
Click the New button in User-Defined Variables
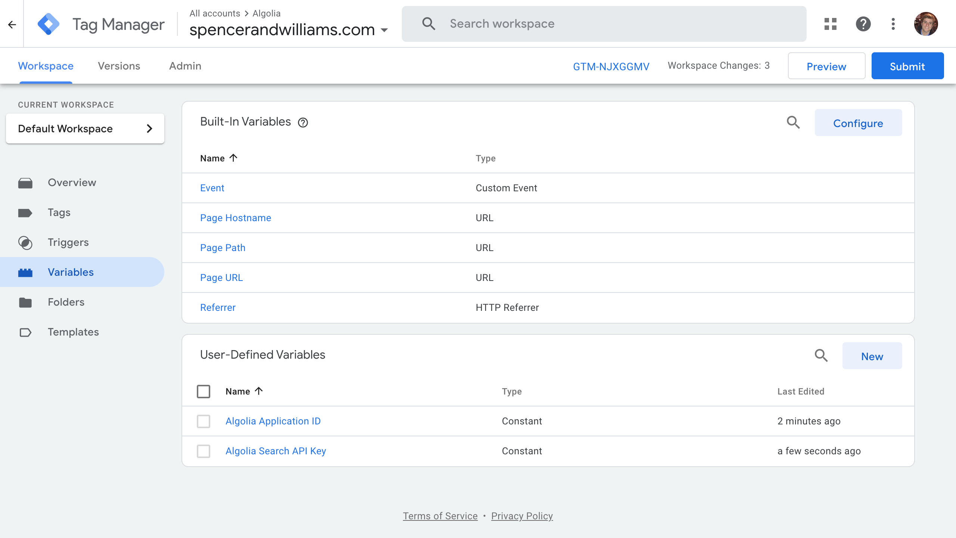coord(872,356)
